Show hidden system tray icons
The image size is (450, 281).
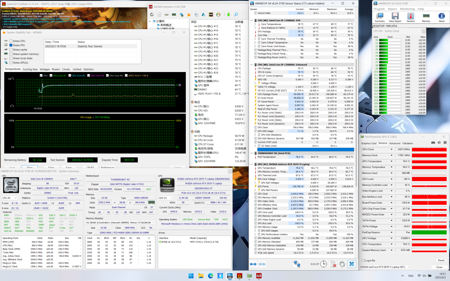pyautogui.click(x=402, y=276)
